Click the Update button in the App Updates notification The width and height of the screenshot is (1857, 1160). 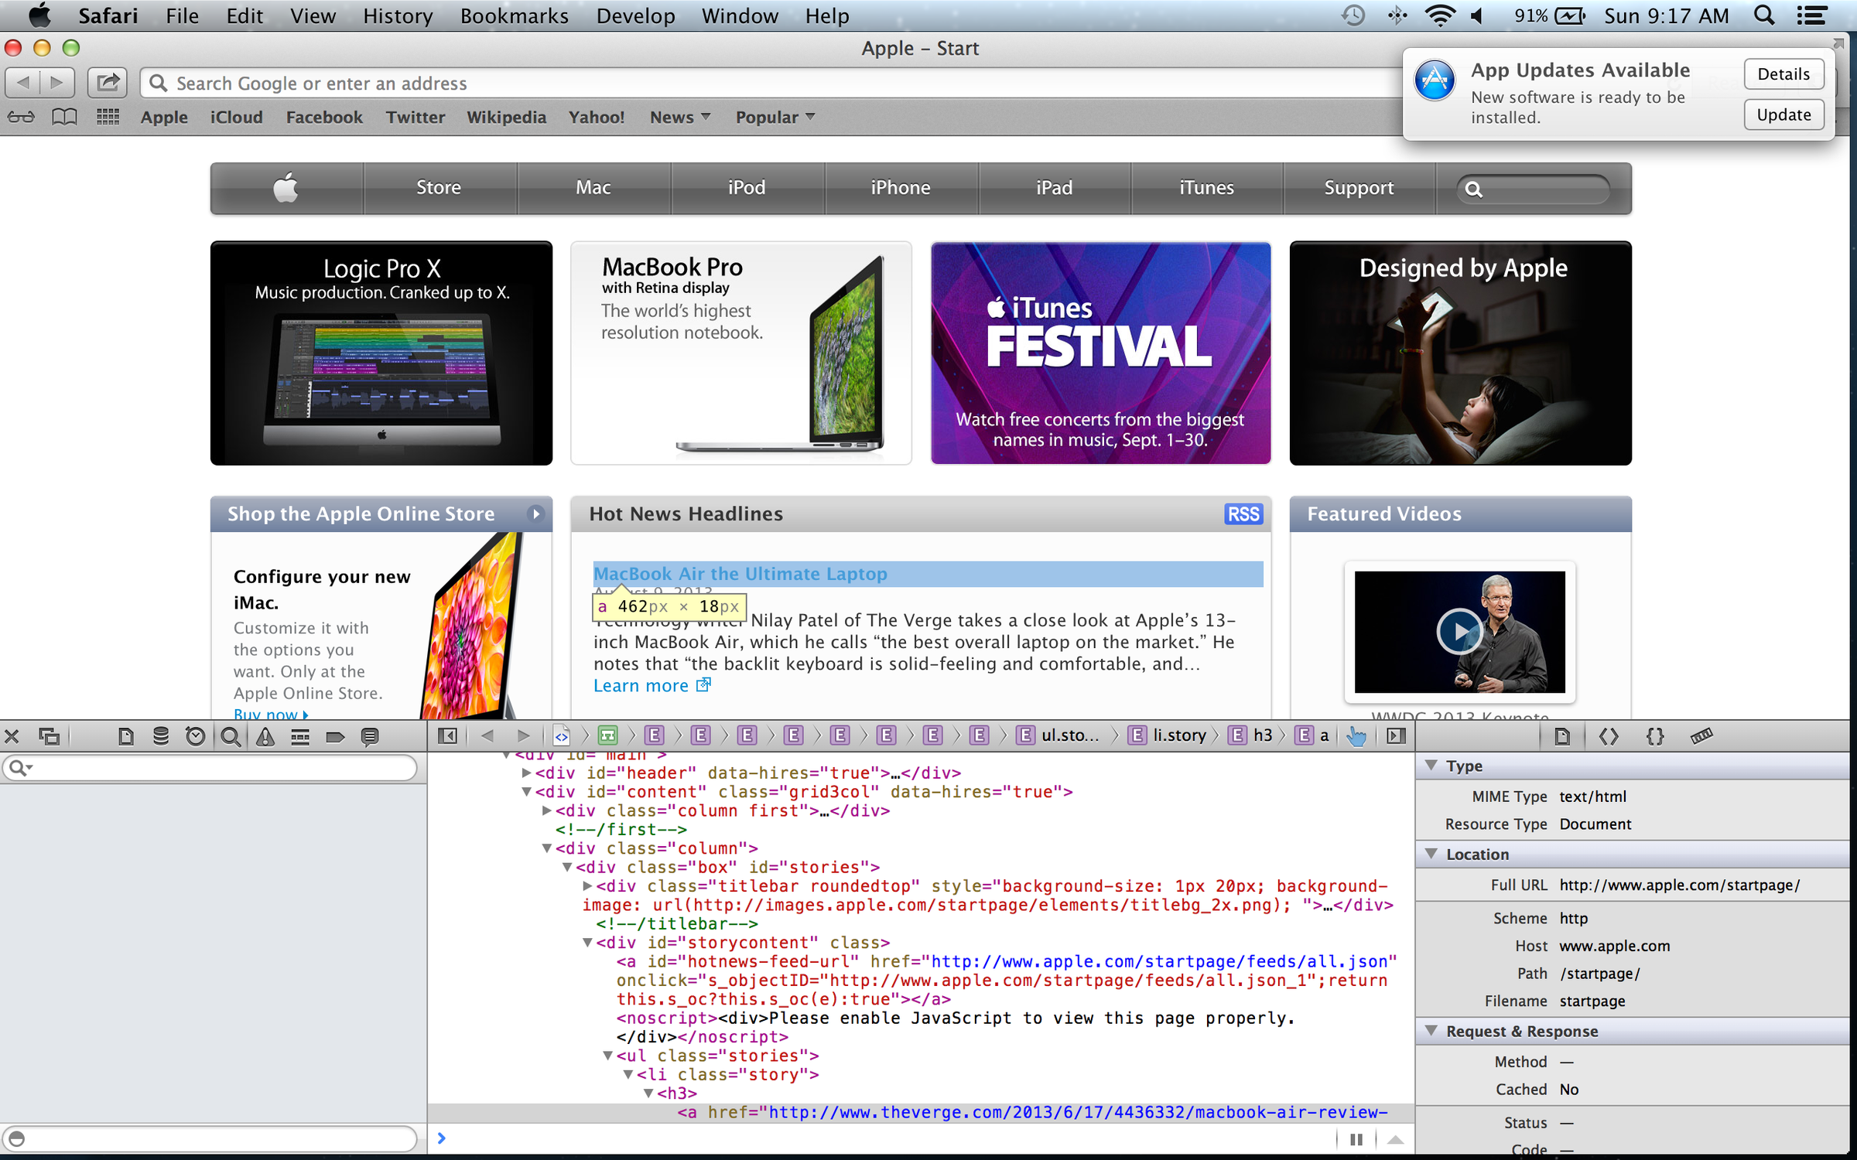[x=1783, y=114]
